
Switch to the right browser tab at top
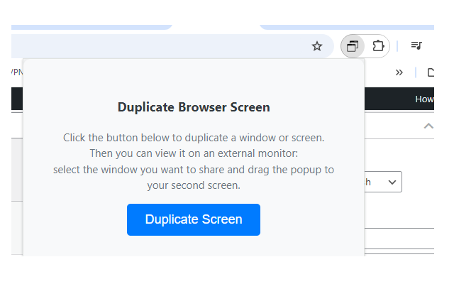click(348, 26)
